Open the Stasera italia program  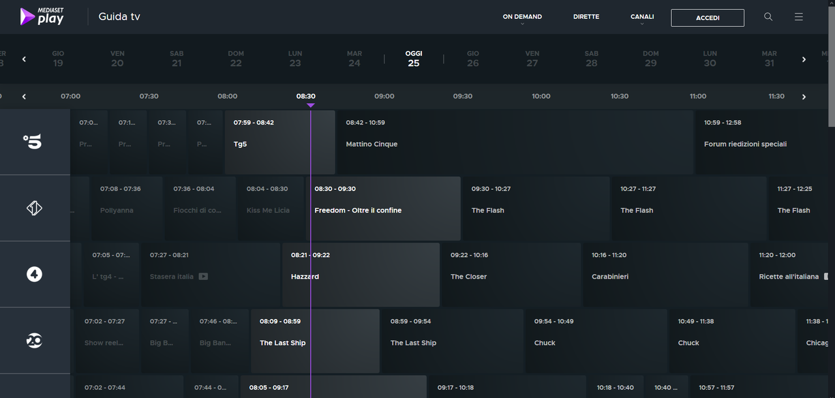(x=211, y=275)
